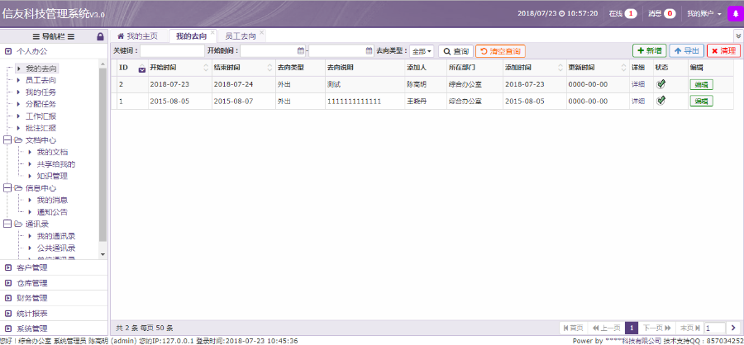The image size is (744, 345).
Task: Open 公共通讯录 in the navigation tree
Action: [x=56, y=248]
